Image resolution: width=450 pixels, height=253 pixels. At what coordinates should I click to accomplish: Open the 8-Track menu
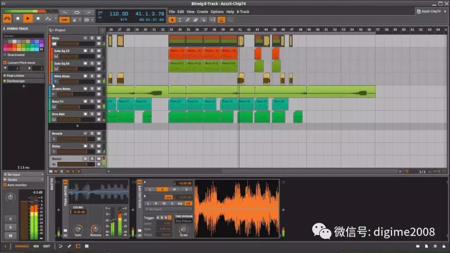tap(243, 12)
